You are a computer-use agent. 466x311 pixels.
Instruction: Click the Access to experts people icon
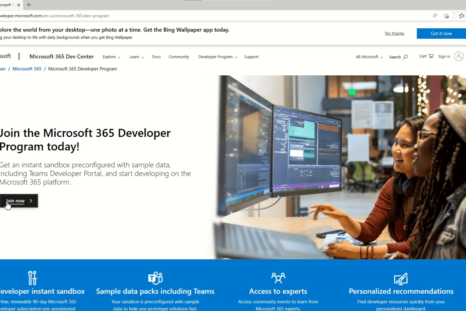tap(278, 278)
